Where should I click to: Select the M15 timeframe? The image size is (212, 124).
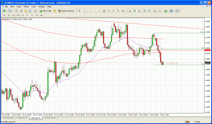point(14,15)
